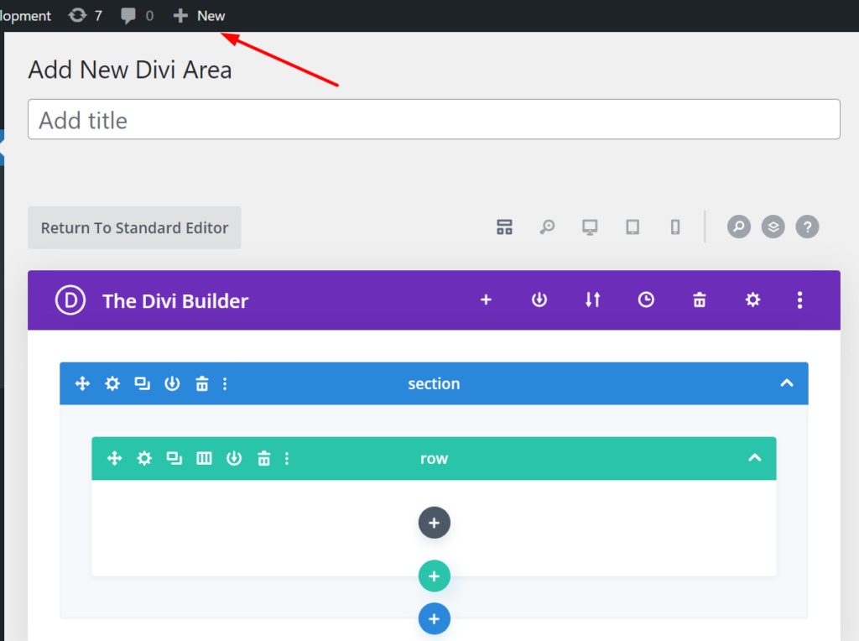Open the pending updates icon showing 7
The height and width of the screenshot is (641, 859).
(x=85, y=15)
